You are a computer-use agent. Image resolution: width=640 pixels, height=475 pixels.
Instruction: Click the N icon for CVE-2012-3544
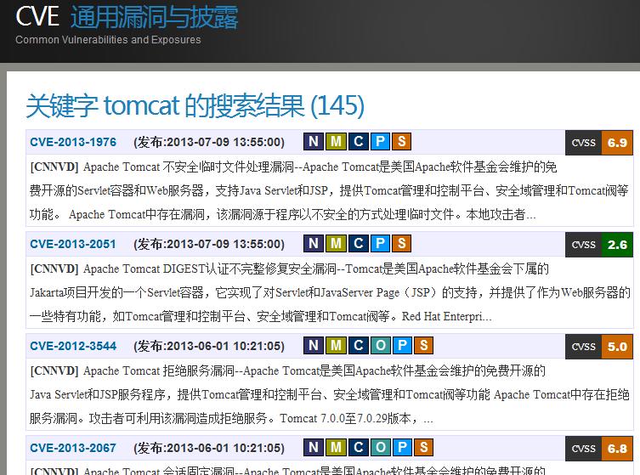coord(314,346)
